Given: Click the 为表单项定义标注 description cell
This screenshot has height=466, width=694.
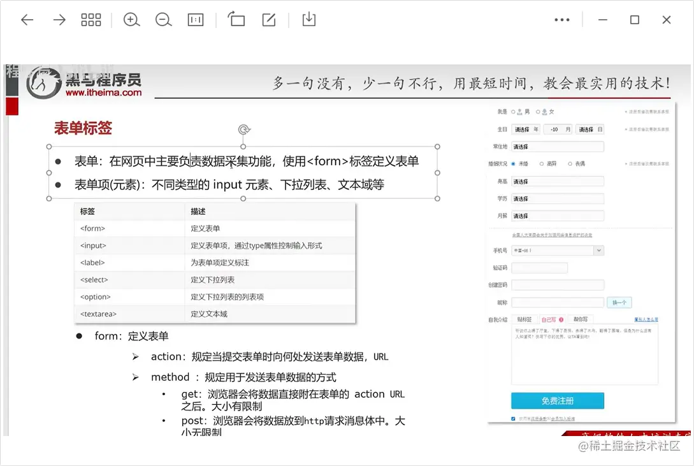Looking at the screenshot, I should click(270, 263).
